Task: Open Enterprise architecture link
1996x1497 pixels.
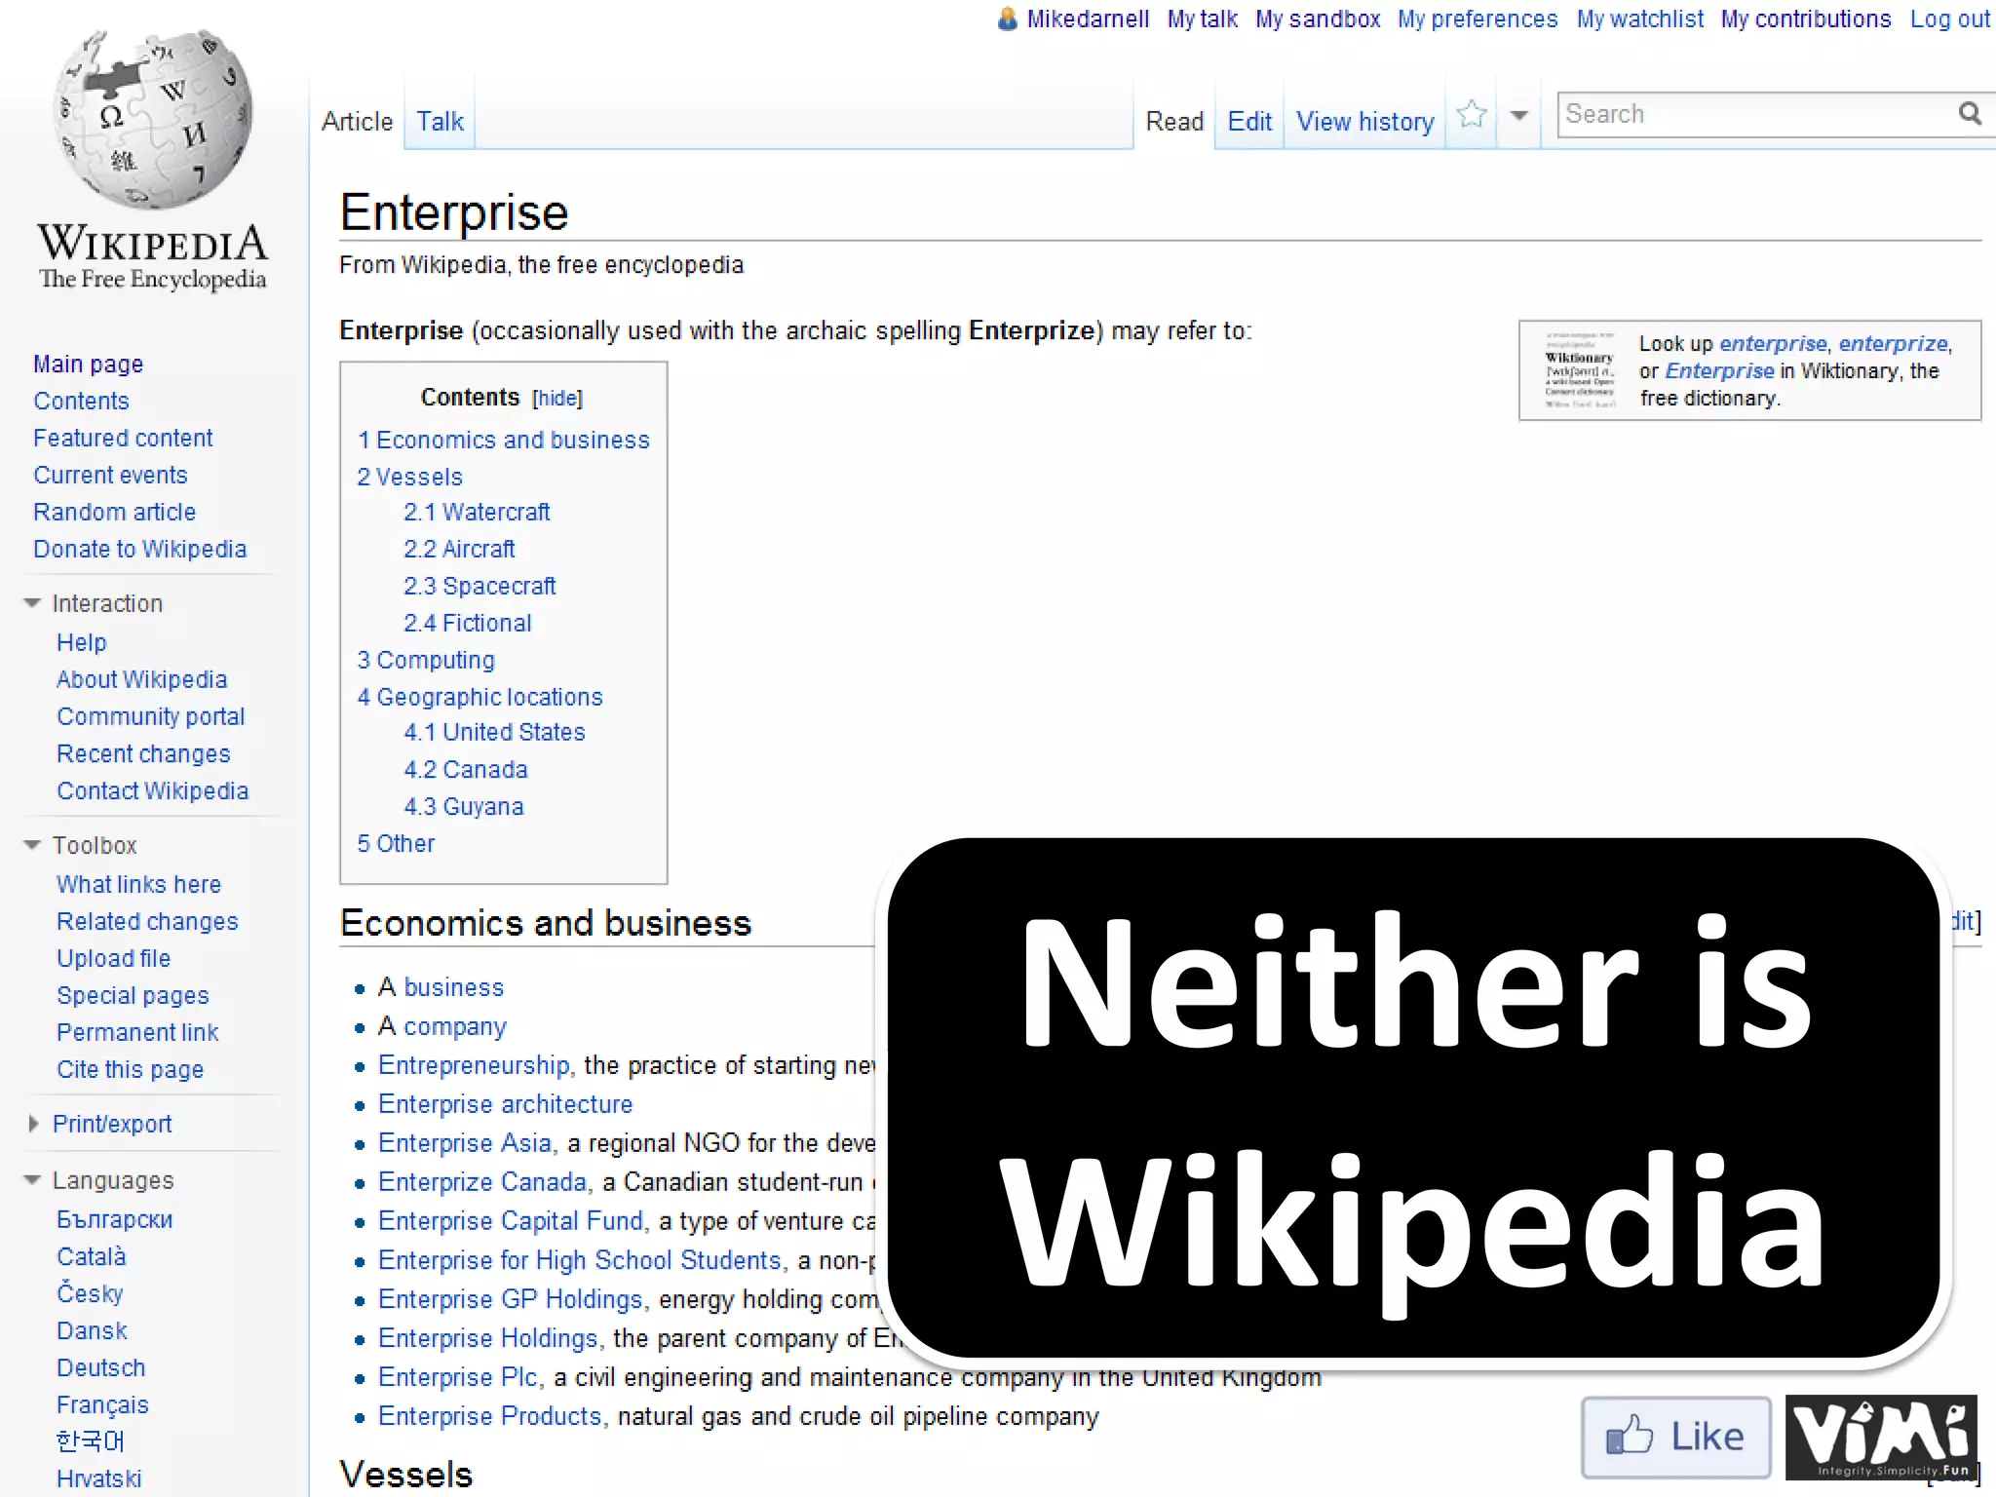Action: 505,1104
